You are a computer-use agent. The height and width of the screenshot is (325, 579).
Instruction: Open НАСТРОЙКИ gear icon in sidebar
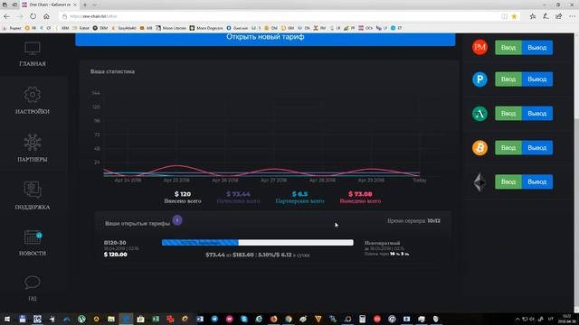point(33,95)
